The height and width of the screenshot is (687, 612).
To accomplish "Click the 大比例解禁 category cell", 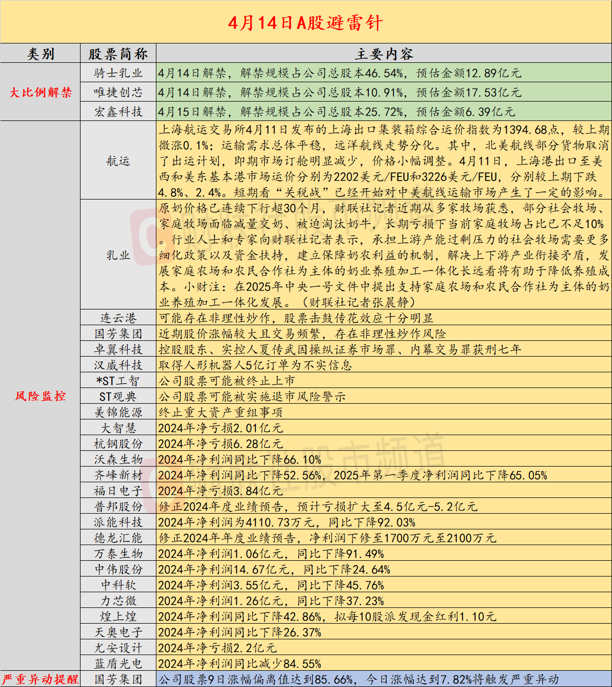I will pos(40,92).
